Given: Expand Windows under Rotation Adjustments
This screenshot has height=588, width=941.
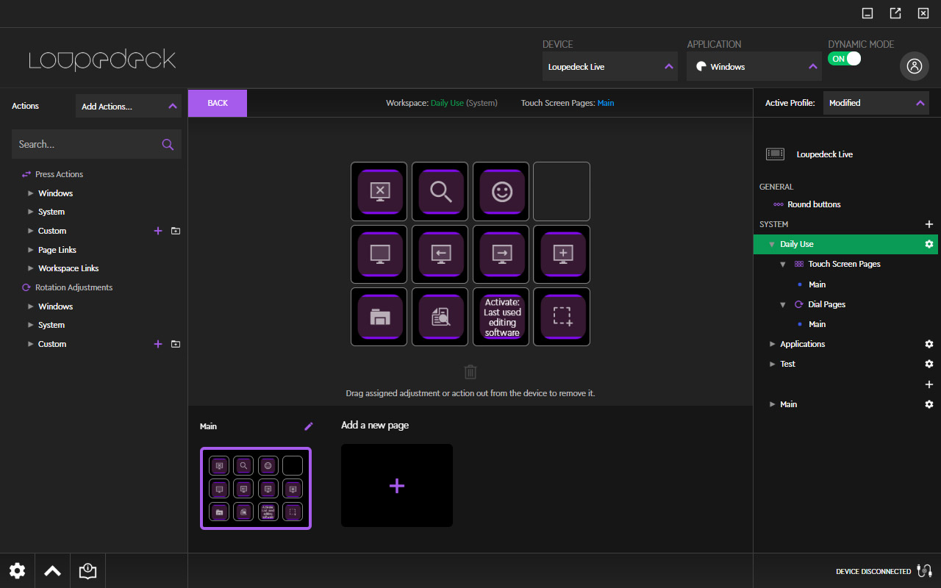Looking at the screenshot, I should pyautogui.click(x=30, y=306).
